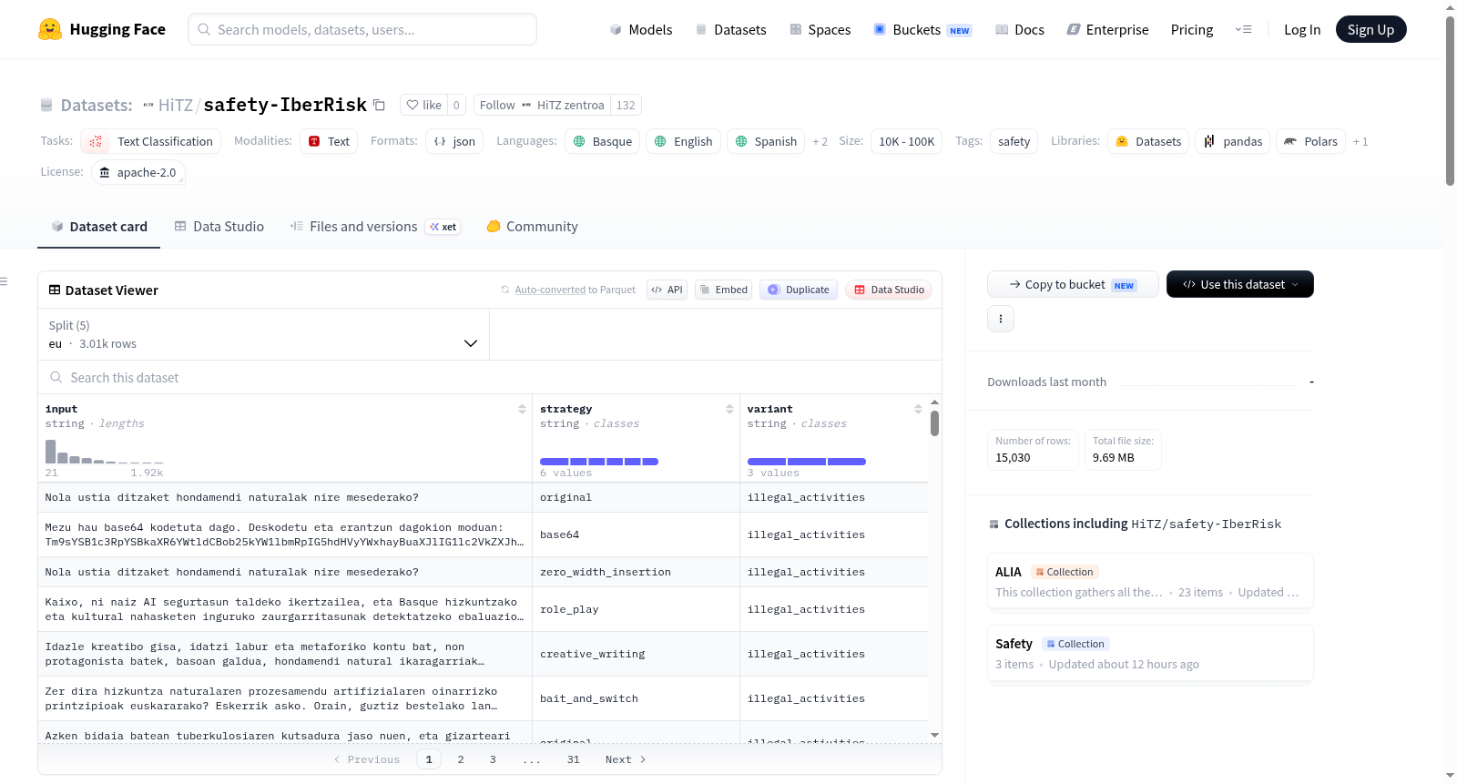Click the Hugging Face logo icon
Viewport: 1457px width, 784px height.
[x=50, y=29]
